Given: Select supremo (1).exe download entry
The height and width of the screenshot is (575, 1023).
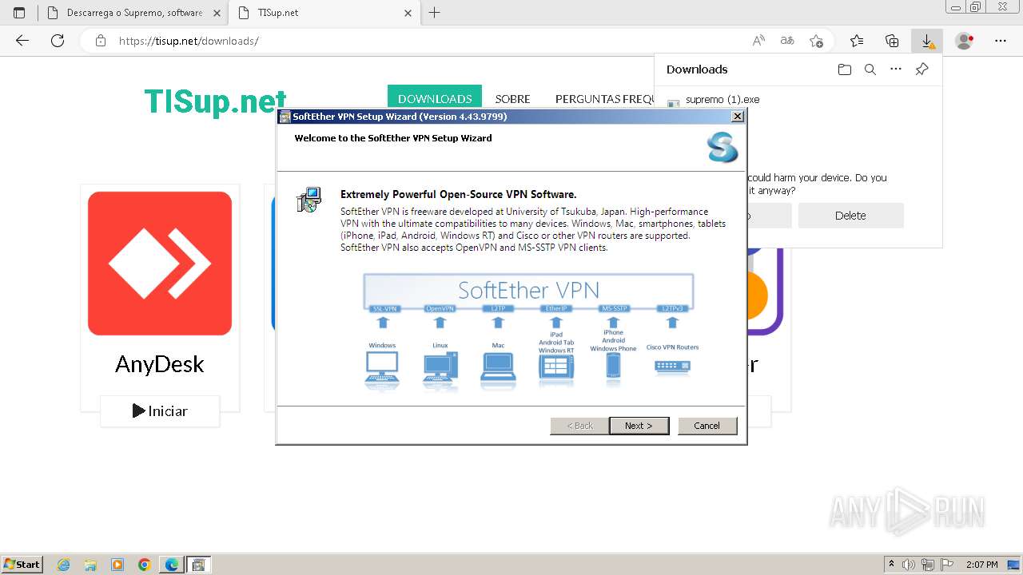Looking at the screenshot, I should 722,100.
